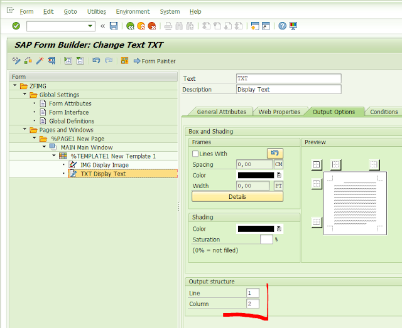
Task: Click the green Back arrow icon
Action: tap(130, 26)
